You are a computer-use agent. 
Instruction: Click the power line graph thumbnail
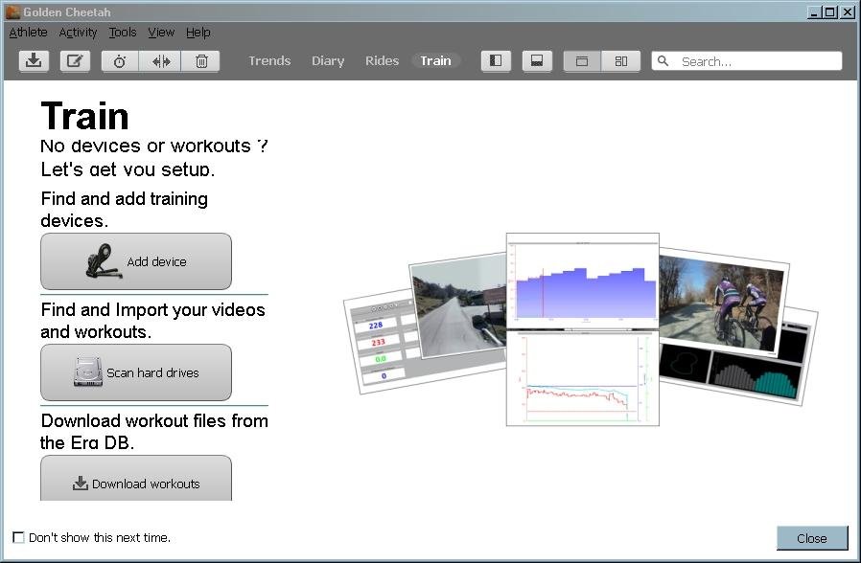583,378
